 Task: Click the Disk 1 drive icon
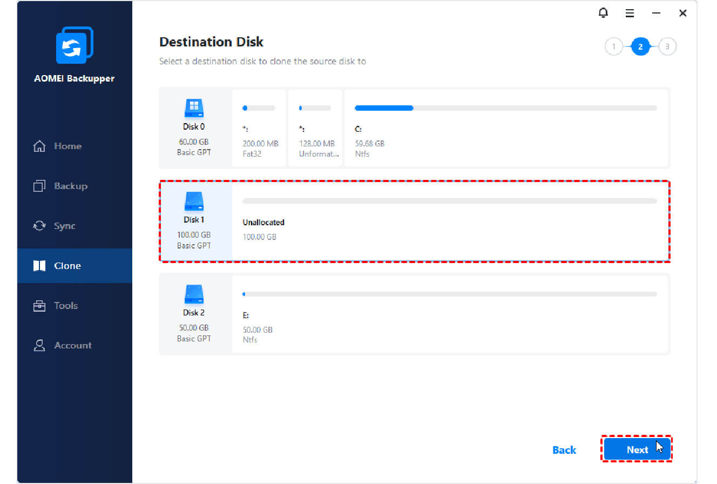[x=194, y=201]
